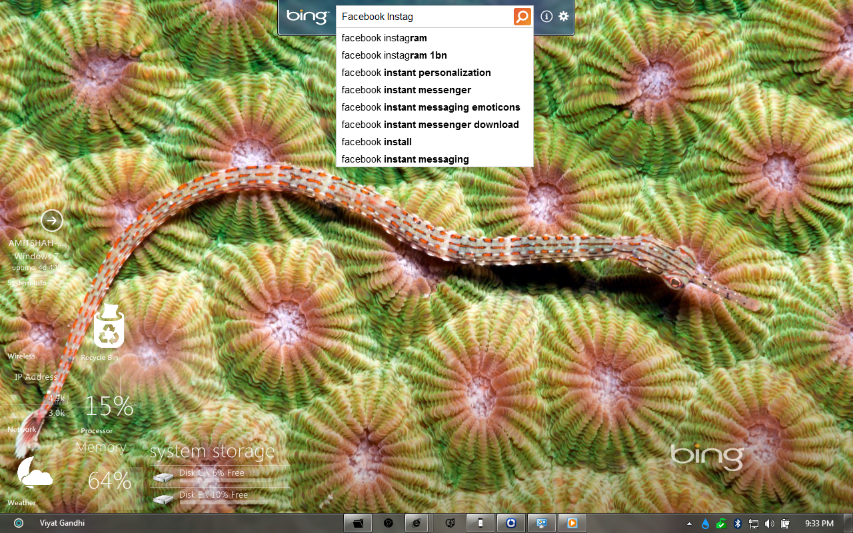Viewport: 853px width, 533px height.
Task: Click the Weather moon-cloud icon
Action: pyautogui.click(x=34, y=472)
